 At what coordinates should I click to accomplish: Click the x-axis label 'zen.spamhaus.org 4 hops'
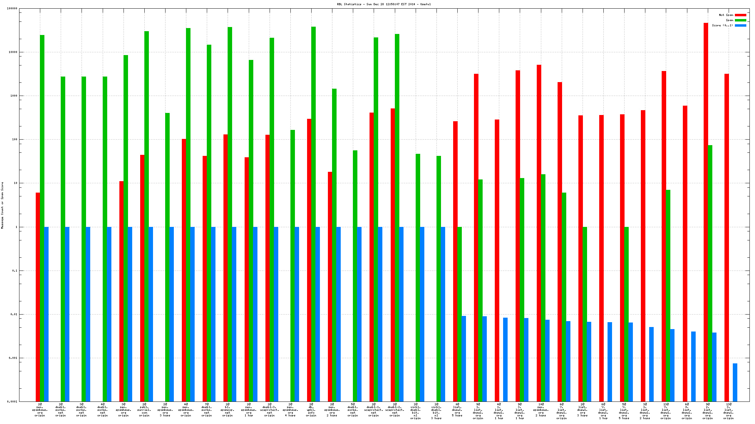tap(290, 410)
